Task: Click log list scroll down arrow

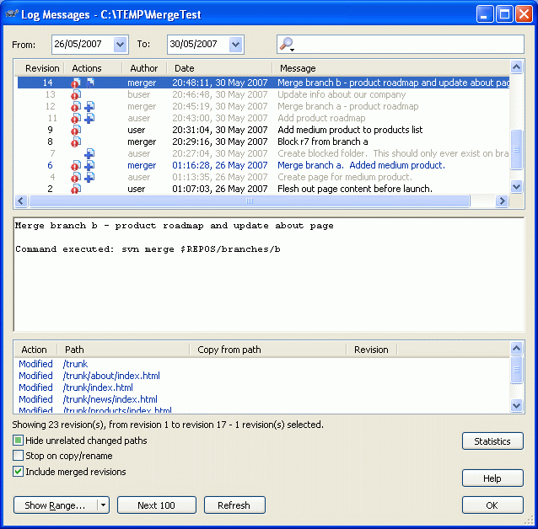Action: tap(516, 187)
